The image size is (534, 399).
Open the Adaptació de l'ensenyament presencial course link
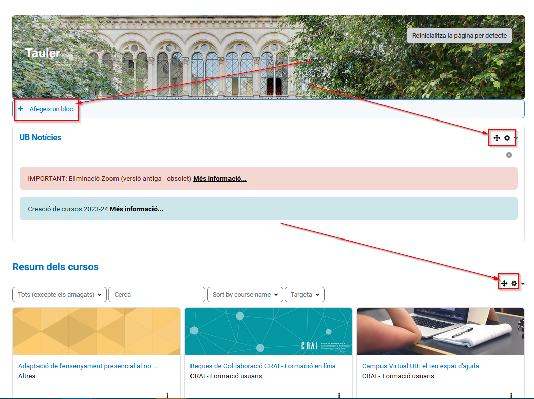88,366
